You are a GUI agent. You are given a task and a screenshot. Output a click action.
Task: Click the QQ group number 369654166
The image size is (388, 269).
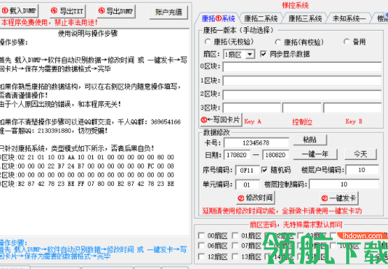coord(166,122)
